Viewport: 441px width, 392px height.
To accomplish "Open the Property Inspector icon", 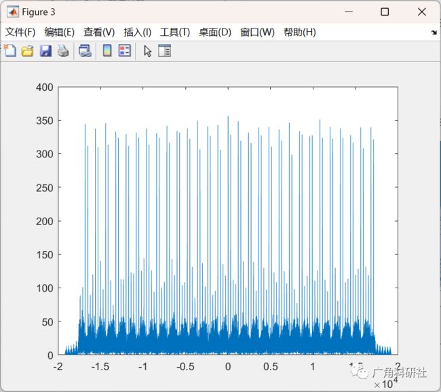I will (165, 51).
